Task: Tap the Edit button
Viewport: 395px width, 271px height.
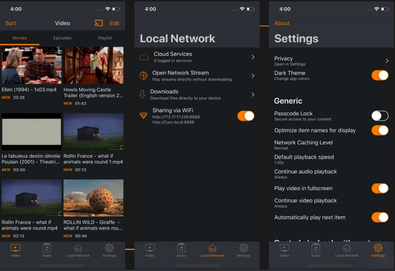Action: click(114, 23)
